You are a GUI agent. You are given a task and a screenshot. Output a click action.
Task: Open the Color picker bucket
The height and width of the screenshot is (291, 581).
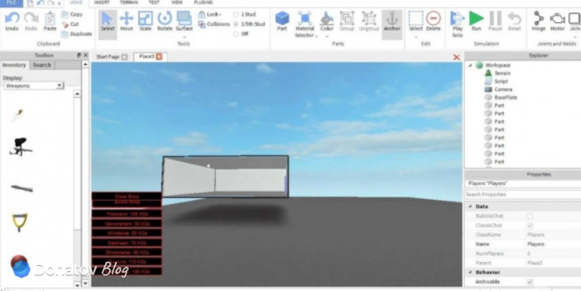click(x=327, y=18)
